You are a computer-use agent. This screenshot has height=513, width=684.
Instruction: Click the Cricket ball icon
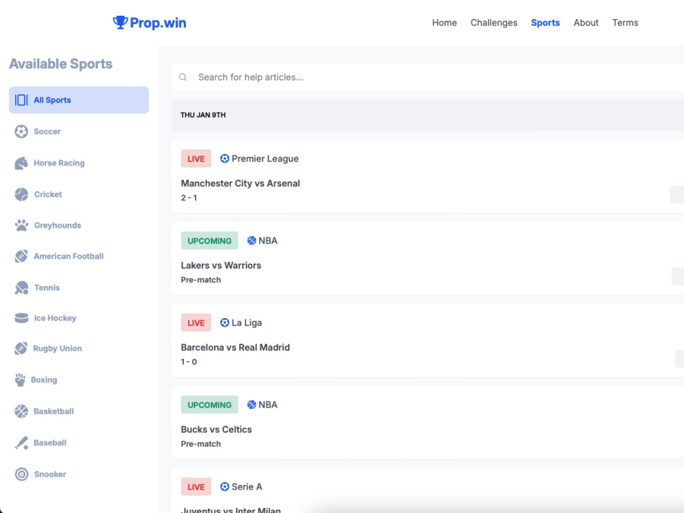[x=21, y=194]
